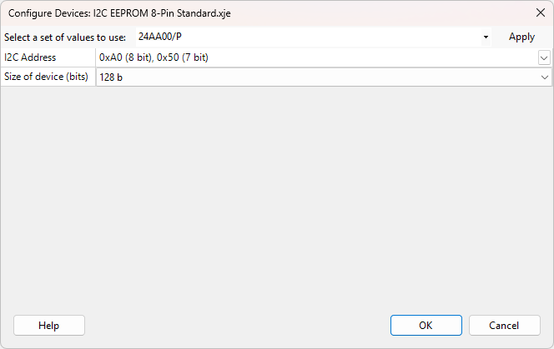
Task: Expand the Size of device dropdown chevron
Action: (x=545, y=77)
